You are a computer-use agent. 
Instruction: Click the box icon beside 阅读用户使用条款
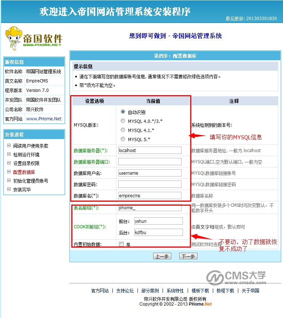[x=9, y=146]
